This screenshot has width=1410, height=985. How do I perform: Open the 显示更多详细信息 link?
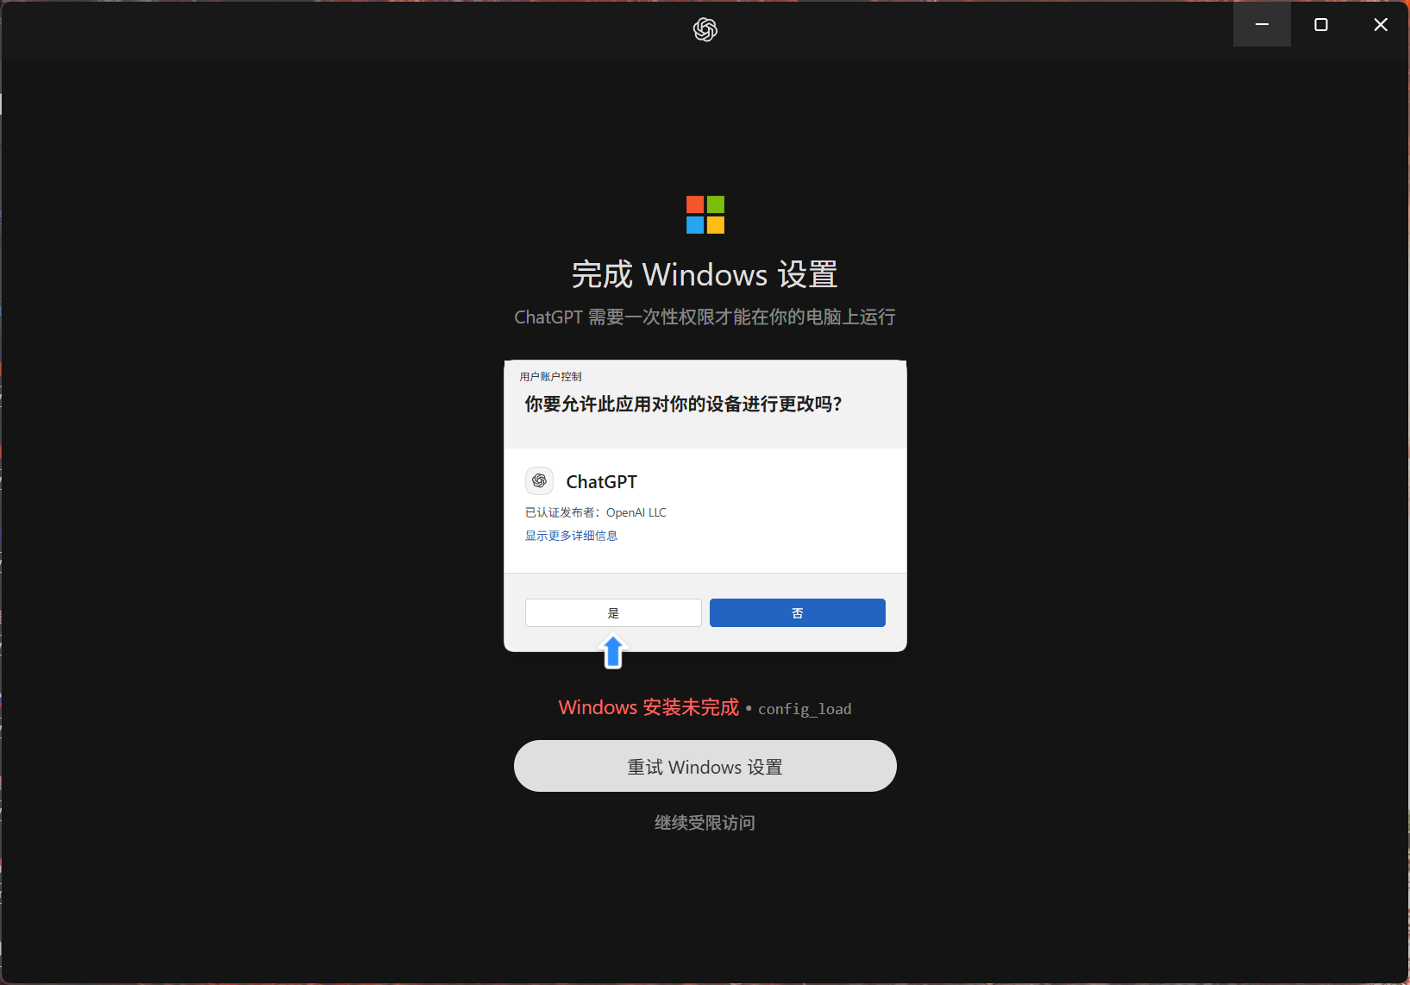click(x=571, y=536)
